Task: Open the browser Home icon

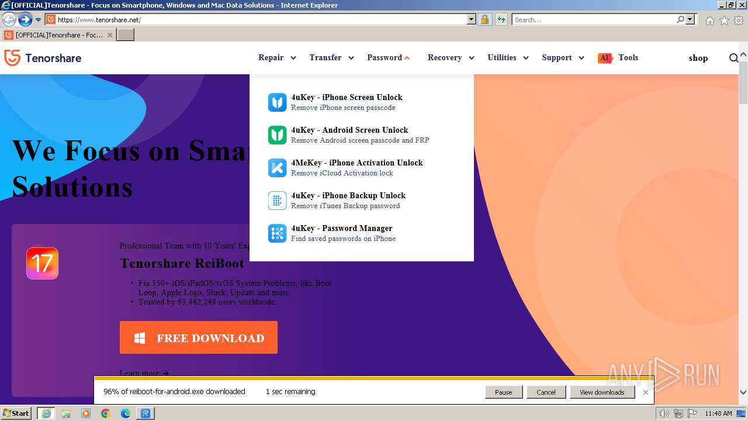Action: coord(709,20)
